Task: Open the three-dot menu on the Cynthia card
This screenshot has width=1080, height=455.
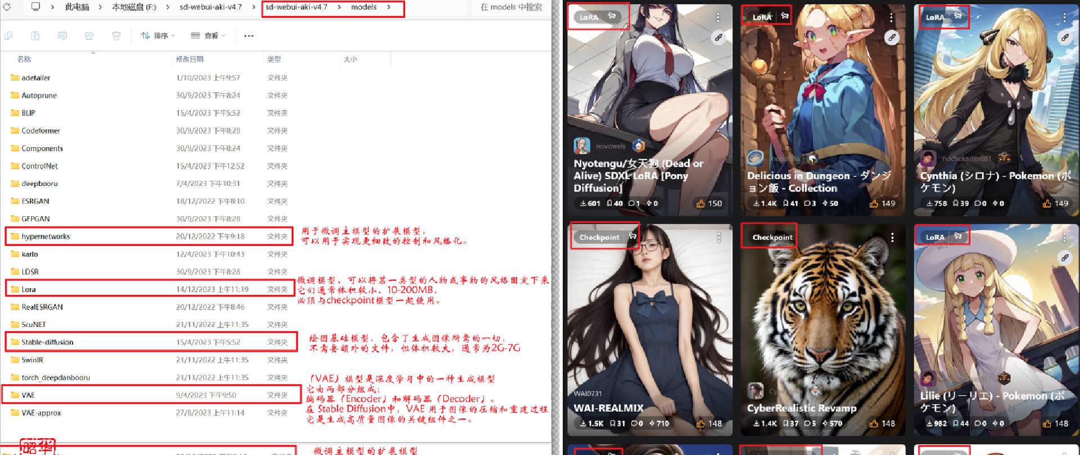Action: tap(1065, 17)
